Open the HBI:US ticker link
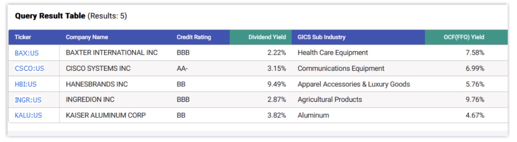 tap(27, 84)
